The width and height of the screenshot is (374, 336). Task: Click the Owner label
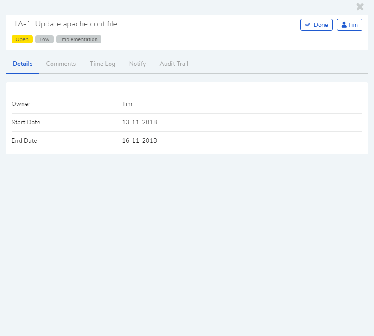pyautogui.click(x=21, y=104)
